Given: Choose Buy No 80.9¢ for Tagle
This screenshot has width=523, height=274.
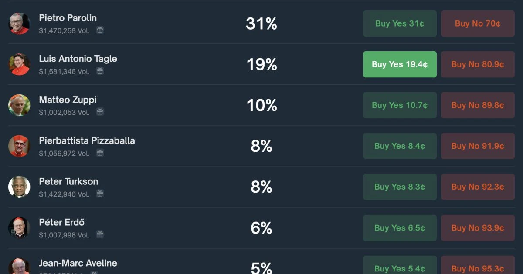Looking at the screenshot, I should 478,64.
